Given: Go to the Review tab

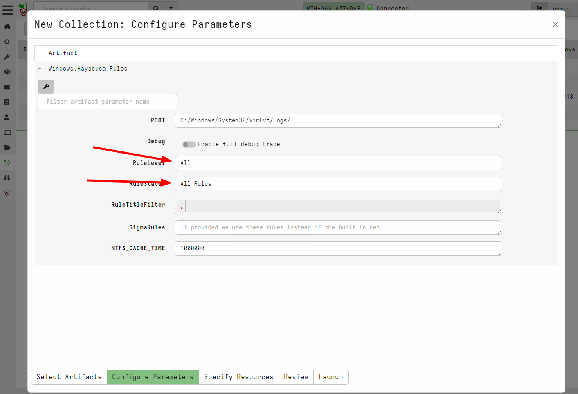Looking at the screenshot, I should click(296, 377).
